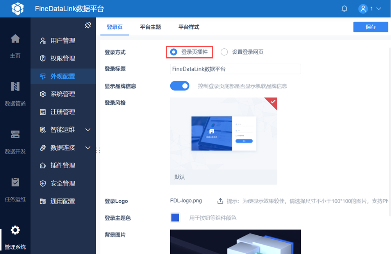Click the notification bell

click(x=344, y=8)
